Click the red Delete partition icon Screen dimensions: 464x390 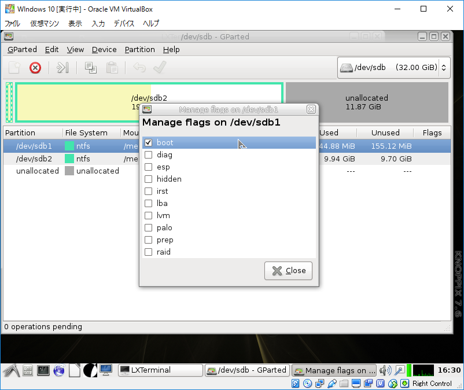tap(35, 68)
